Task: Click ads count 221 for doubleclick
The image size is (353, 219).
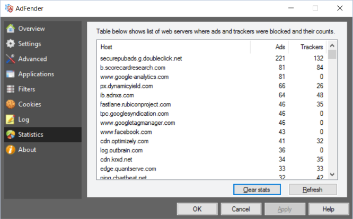Action: (x=280, y=58)
